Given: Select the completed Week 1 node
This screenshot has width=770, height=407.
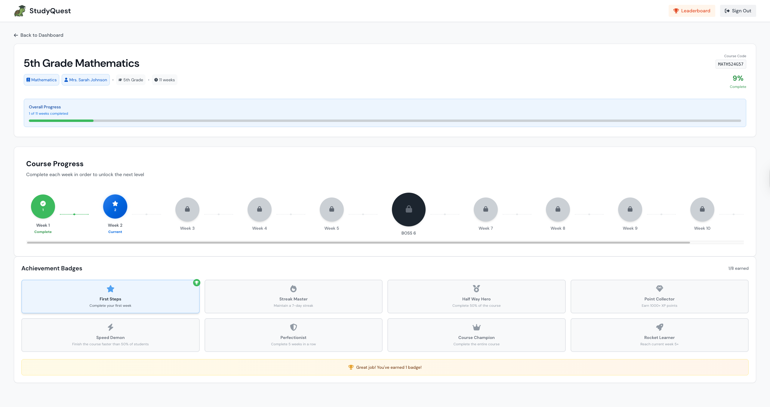Looking at the screenshot, I should [43, 207].
